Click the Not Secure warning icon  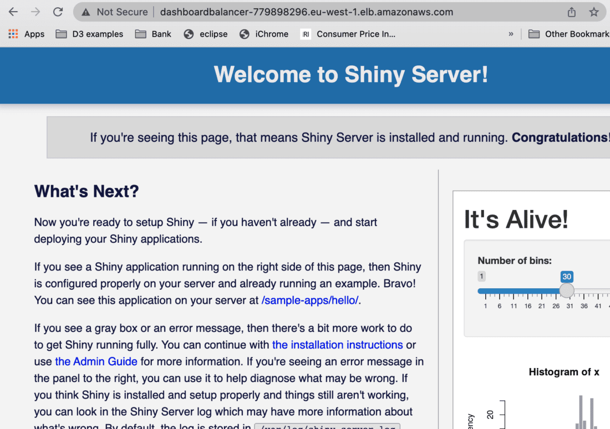pos(85,12)
